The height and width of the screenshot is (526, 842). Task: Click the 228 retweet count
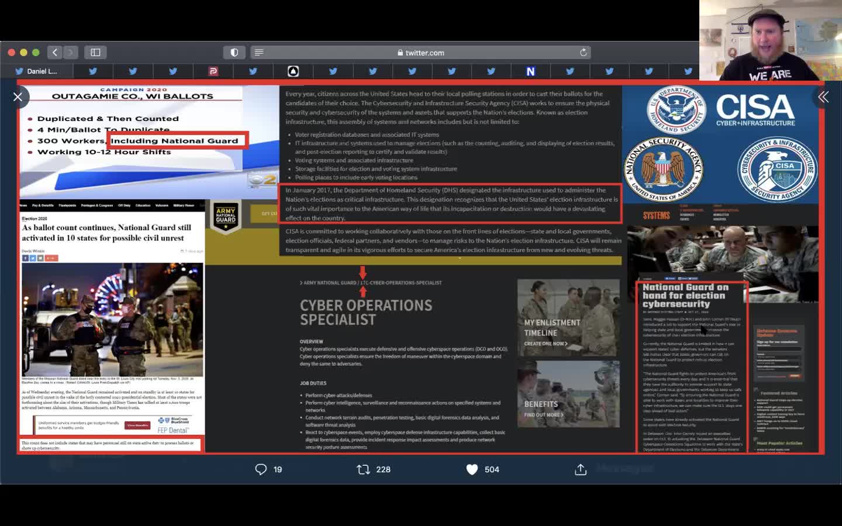point(384,469)
